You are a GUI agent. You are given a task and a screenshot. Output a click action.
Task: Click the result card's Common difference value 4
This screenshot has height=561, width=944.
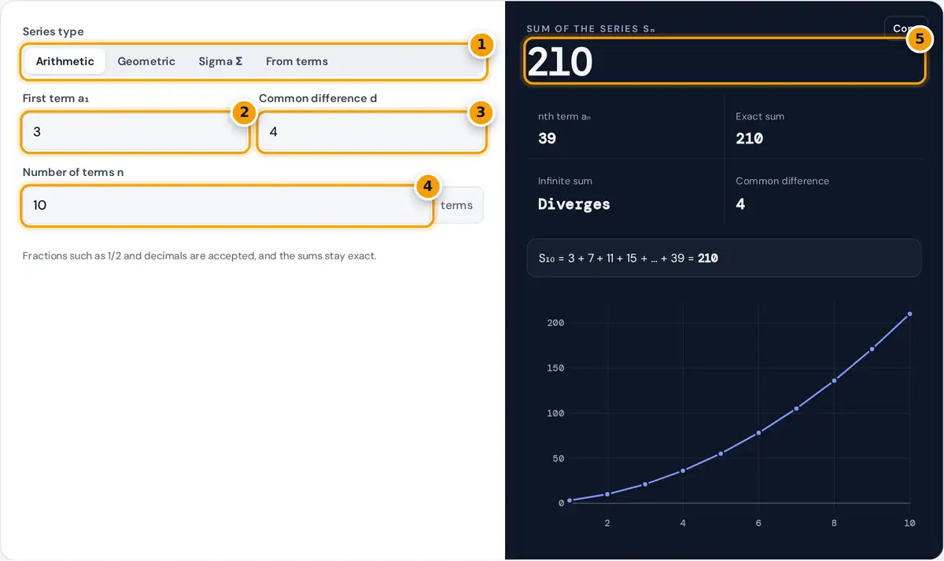pos(740,204)
